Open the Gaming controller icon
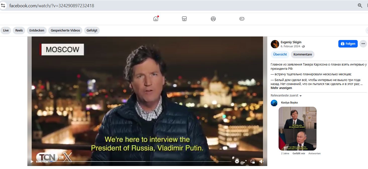 tap(242, 19)
